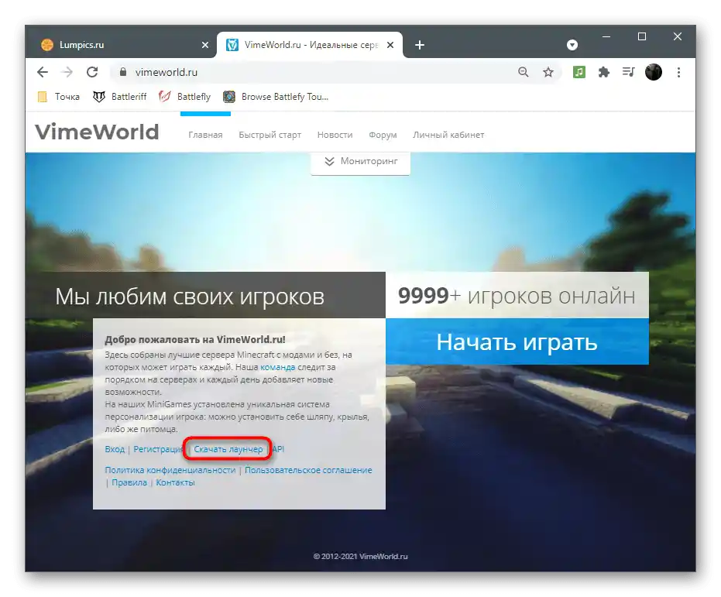Click Добро пожаловать на VimeWorld.ru! heading
Viewport: 721px width, 597px height.
[195, 340]
